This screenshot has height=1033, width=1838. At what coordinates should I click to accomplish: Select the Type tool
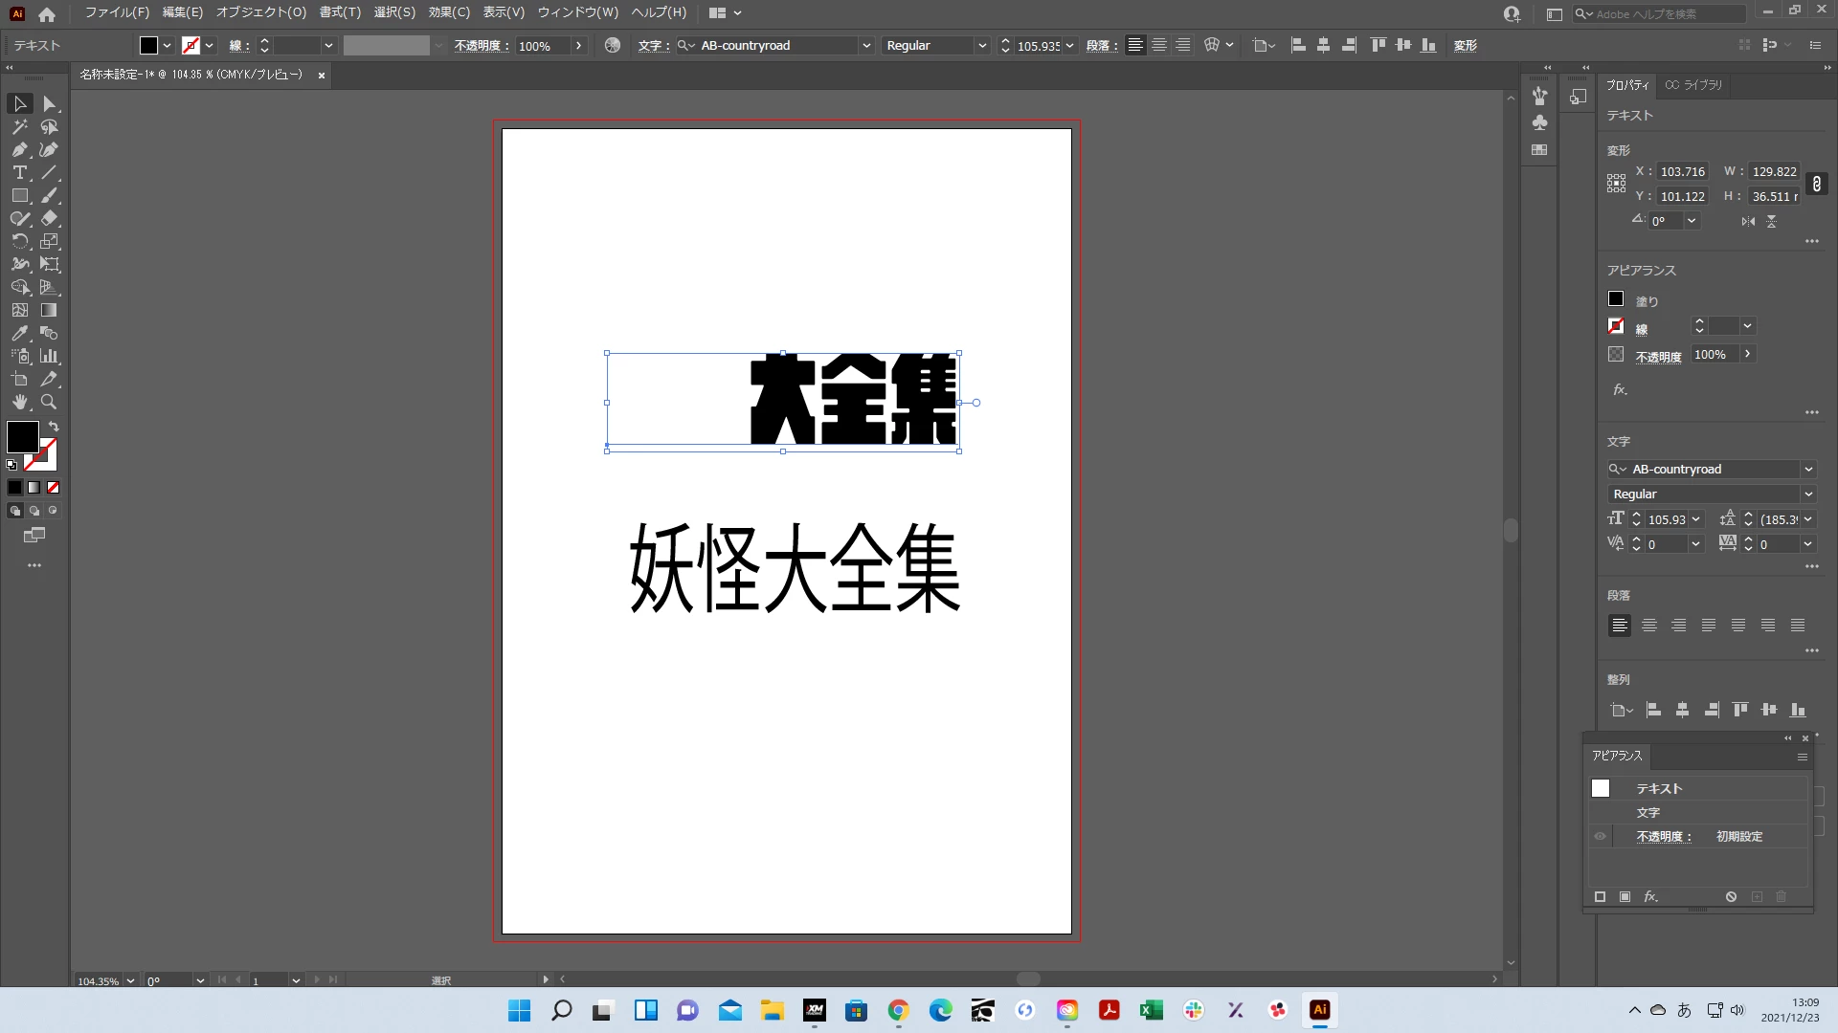click(19, 173)
